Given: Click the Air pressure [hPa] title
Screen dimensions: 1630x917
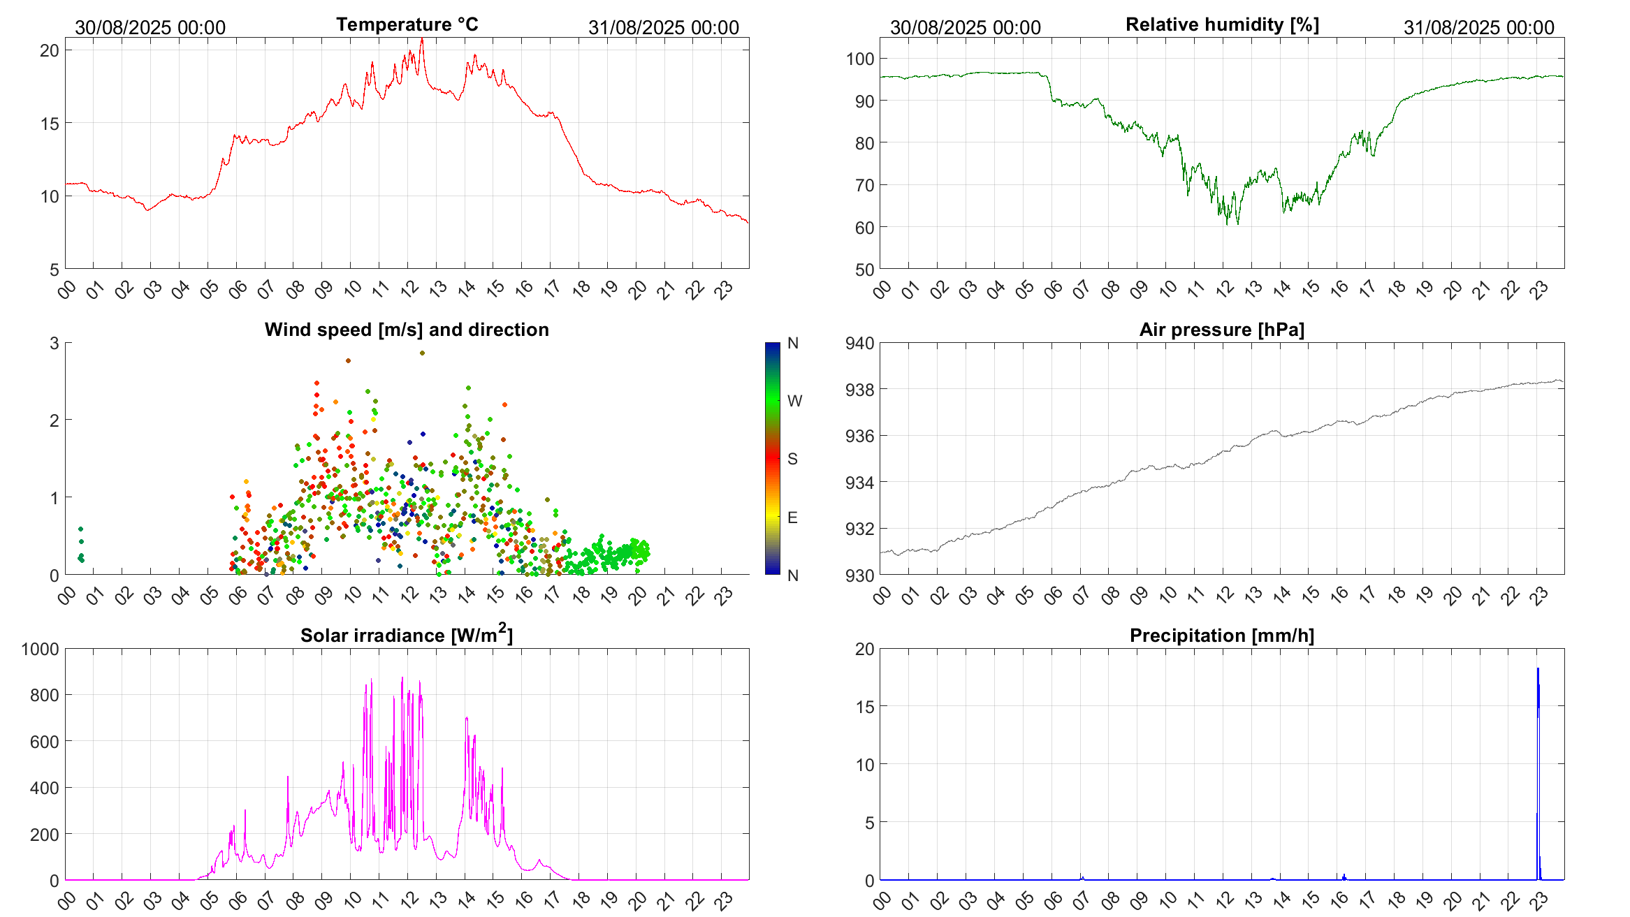Looking at the screenshot, I should tap(1221, 330).
